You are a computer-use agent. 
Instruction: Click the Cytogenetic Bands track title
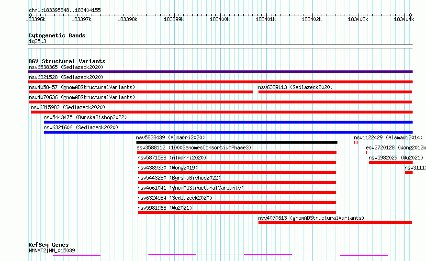pyautogui.click(x=57, y=35)
